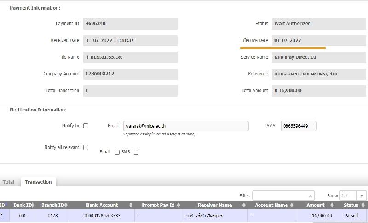Image resolution: width=368 pixels, height=223 pixels.
Task: Enable the Notify to checkbox
Action: (86, 126)
